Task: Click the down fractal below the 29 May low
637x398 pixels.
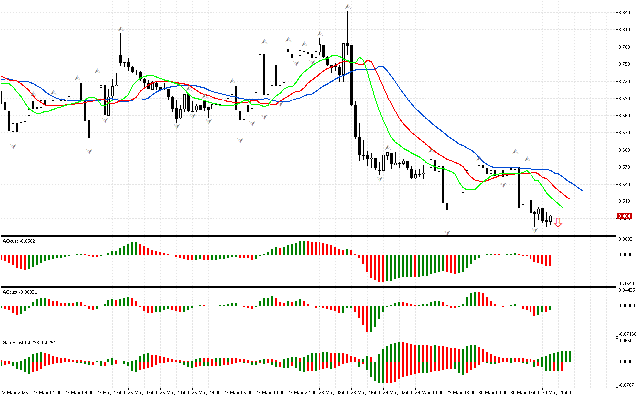Action: click(447, 232)
